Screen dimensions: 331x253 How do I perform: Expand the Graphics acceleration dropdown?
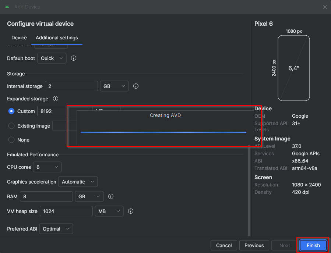point(78,182)
